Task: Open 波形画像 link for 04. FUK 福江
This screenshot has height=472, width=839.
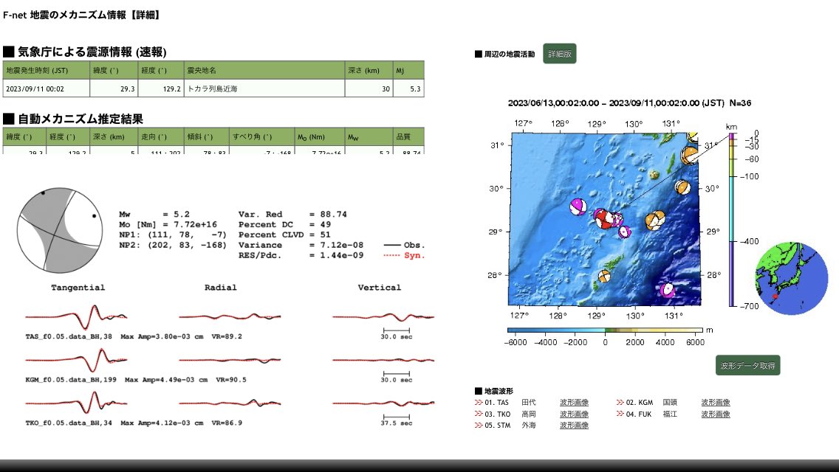Action: [x=716, y=414]
